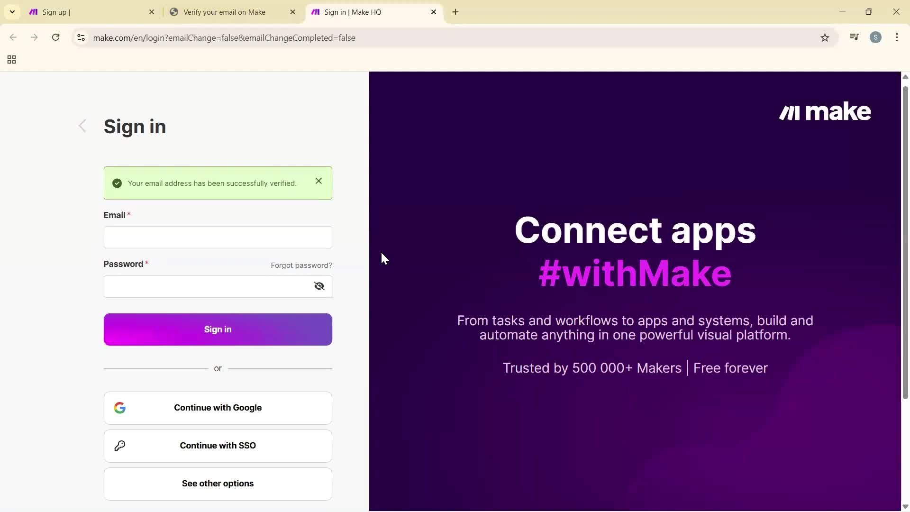
Task: Click the Make logo on the purple panel
Action: 825,112
